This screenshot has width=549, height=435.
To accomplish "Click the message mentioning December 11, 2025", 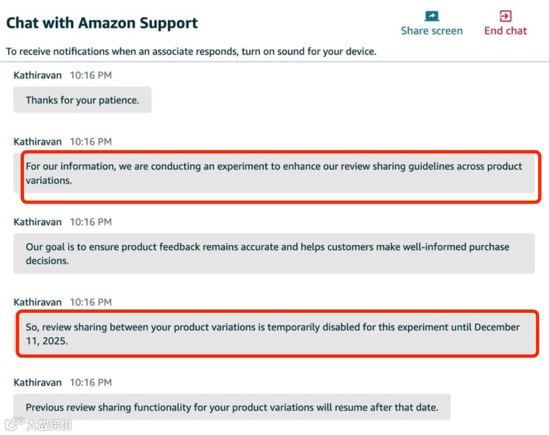I will point(274,334).
